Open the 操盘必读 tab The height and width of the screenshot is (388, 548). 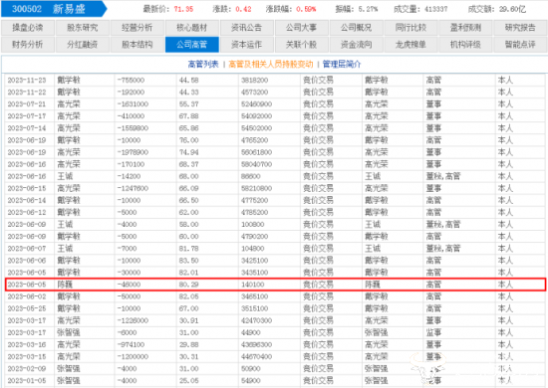28,28
